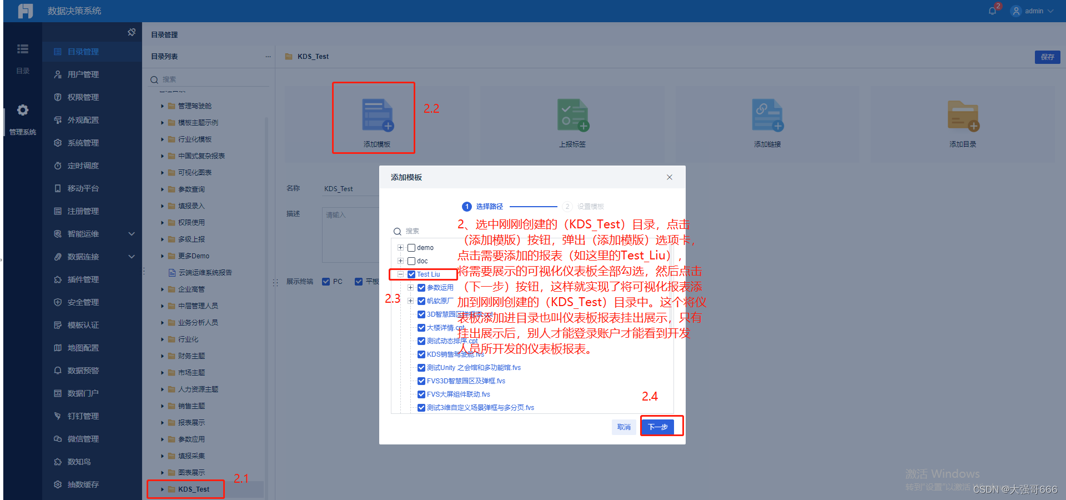
Task: Expand the demo node in dialog tree
Action: tap(400, 248)
